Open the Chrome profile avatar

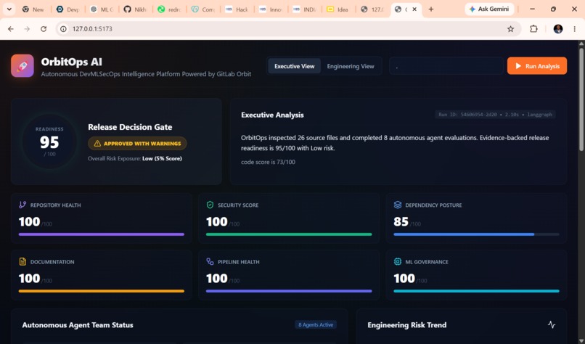[x=557, y=29]
